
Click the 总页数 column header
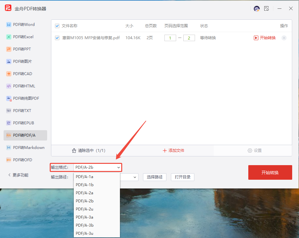pos(151,26)
